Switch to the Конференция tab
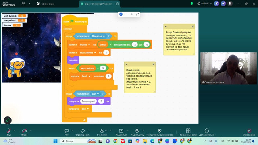 point(46,4)
